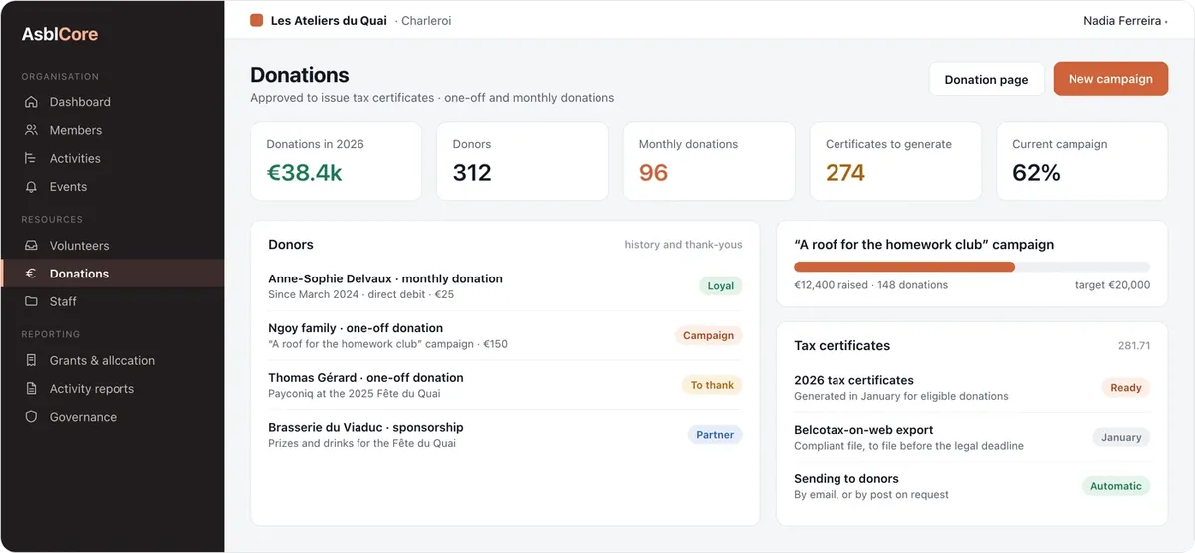This screenshot has width=1195, height=553.
Task: Click the campaign title heading
Action: pyautogui.click(x=923, y=245)
